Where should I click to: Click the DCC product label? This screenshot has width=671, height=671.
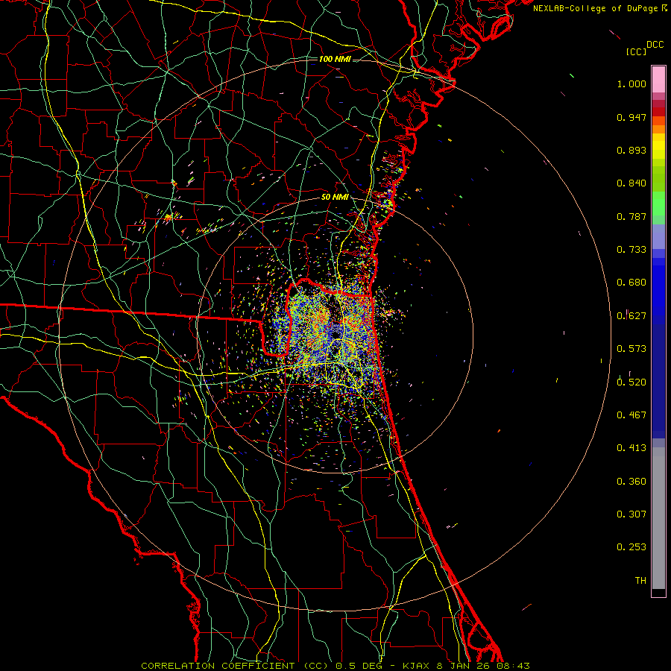pyautogui.click(x=655, y=45)
